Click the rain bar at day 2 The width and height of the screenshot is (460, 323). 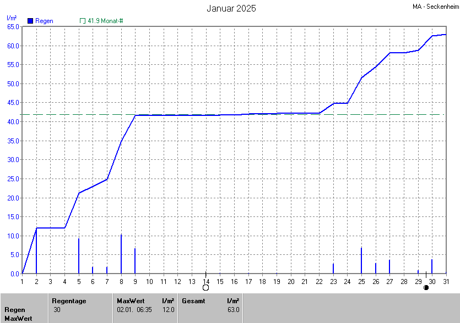point(36,251)
